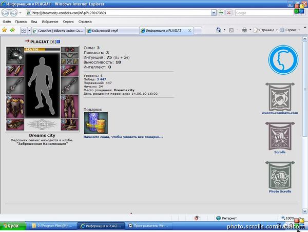Image resolution: width=308 pixels, height=232 pixels.
Task: Switch to the Бойцовский клуб tab
Action: click(112, 31)
